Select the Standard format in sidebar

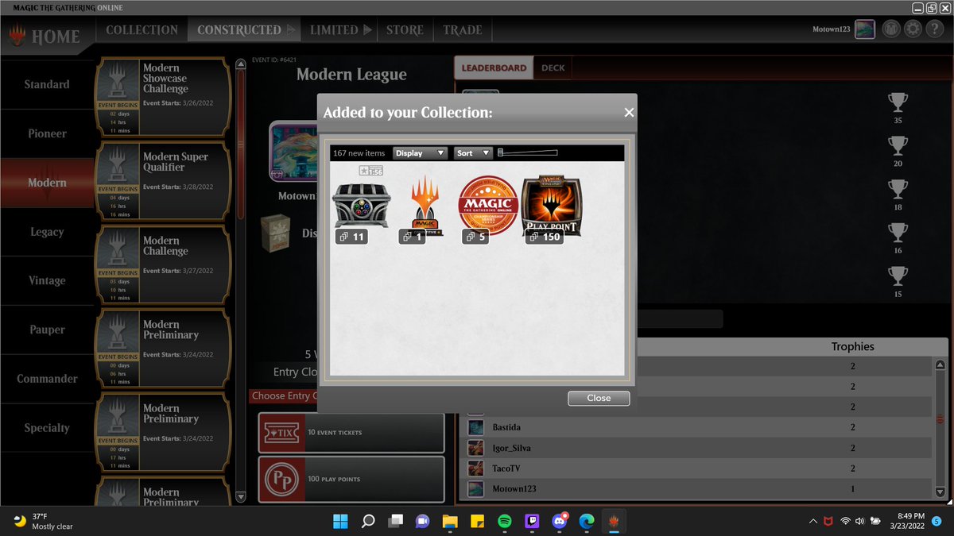(47, 84)
